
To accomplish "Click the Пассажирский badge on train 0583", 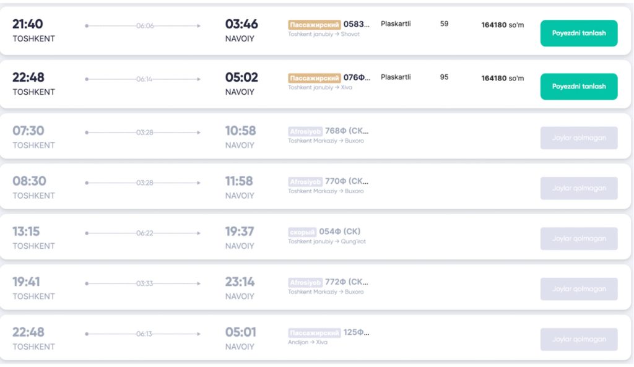I will 315,25.
